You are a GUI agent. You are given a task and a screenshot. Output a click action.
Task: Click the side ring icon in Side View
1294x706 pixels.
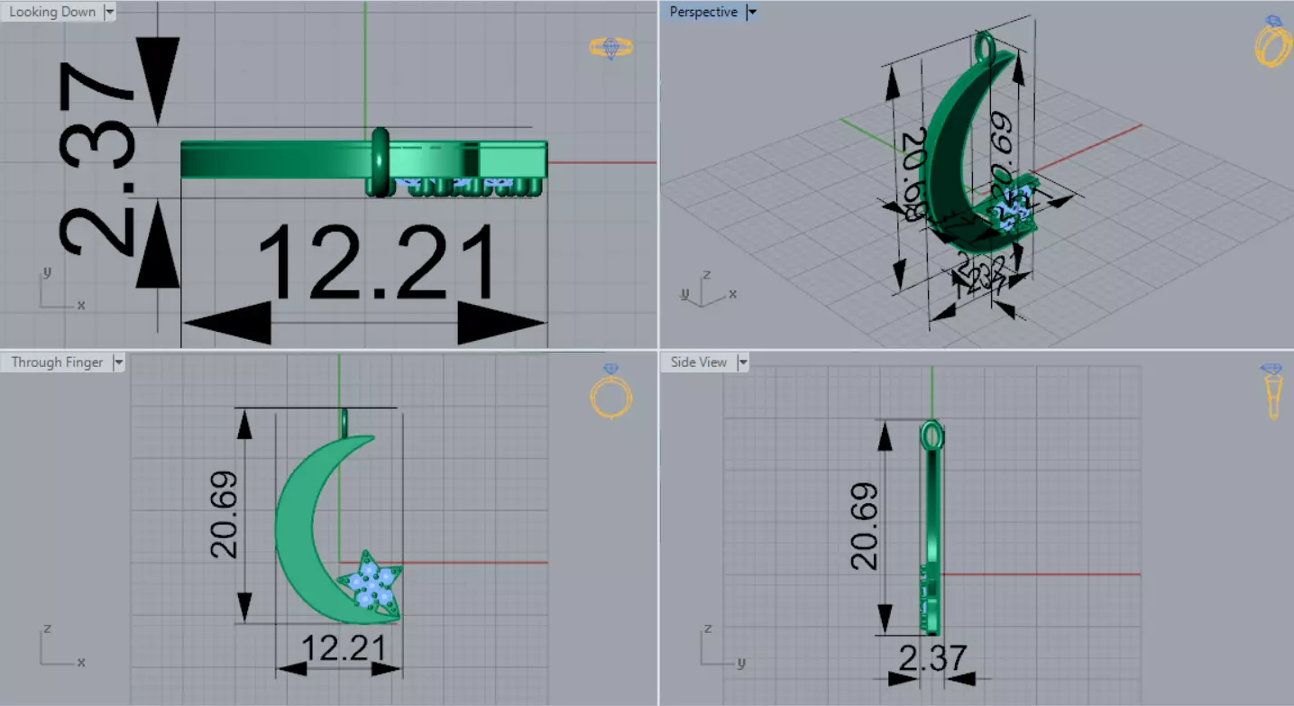1272,391
